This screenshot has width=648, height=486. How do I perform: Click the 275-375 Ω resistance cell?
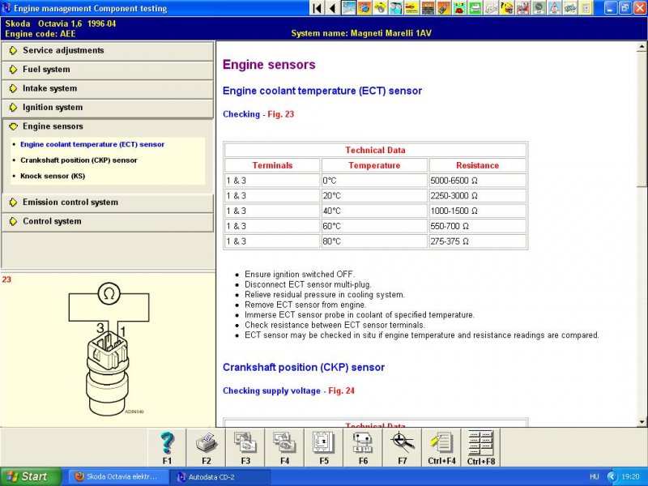tap(477, 241)
